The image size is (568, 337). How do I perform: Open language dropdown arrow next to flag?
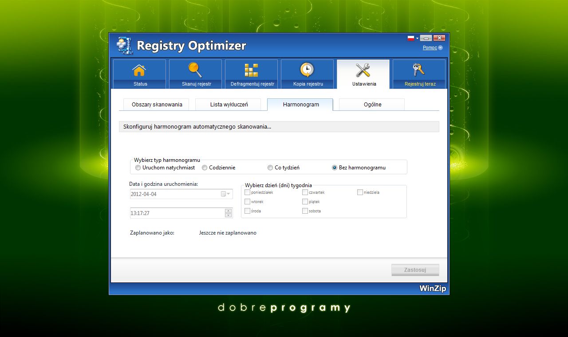click(x=417, y=39)
